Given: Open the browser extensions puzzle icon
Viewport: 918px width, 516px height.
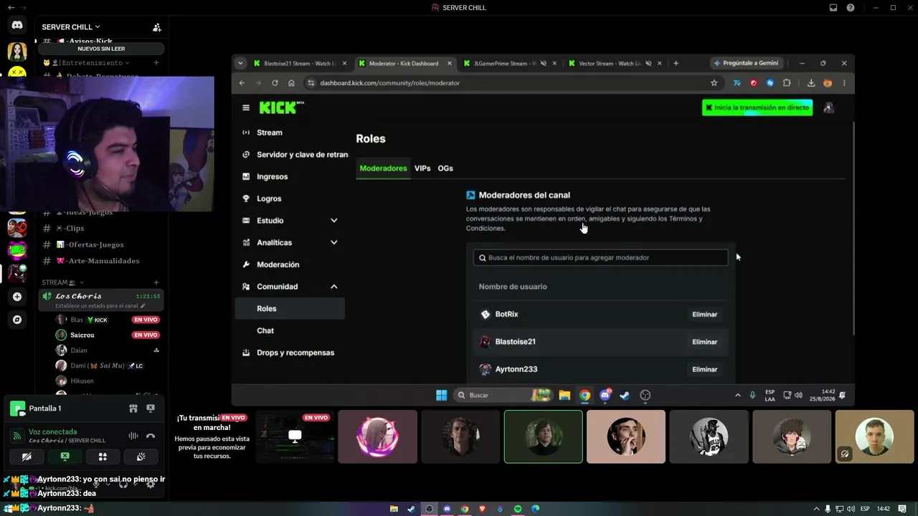Looking at the screenshot, I should coord(787,83).
